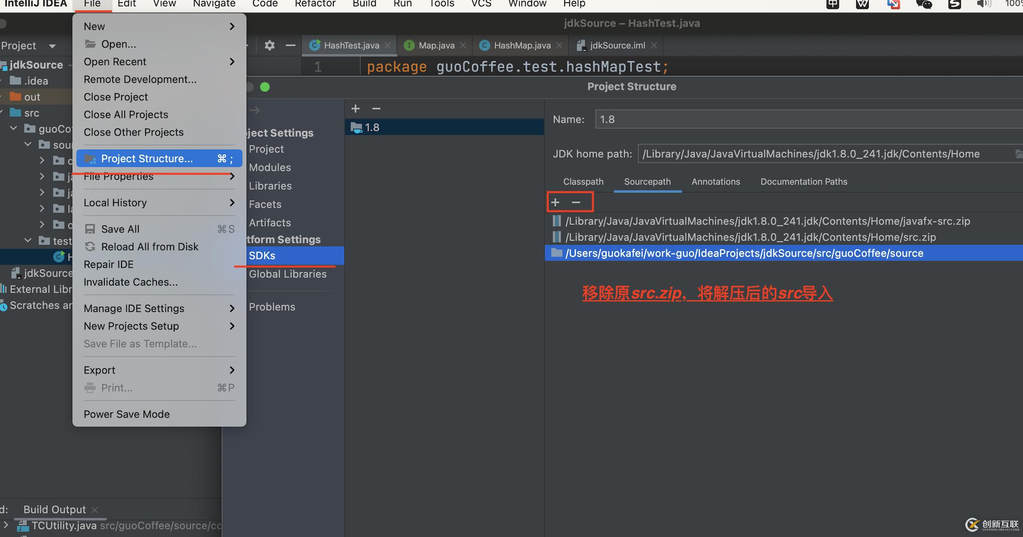Close the Build Output tab
The image size is (1023, 537).
point(95,510)
